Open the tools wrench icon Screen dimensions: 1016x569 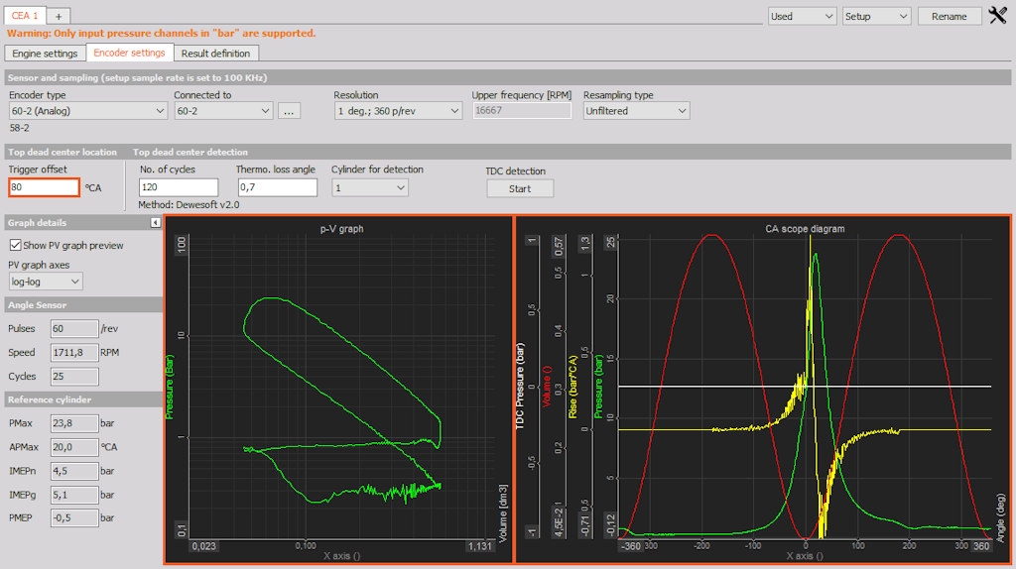pos(998,16)
